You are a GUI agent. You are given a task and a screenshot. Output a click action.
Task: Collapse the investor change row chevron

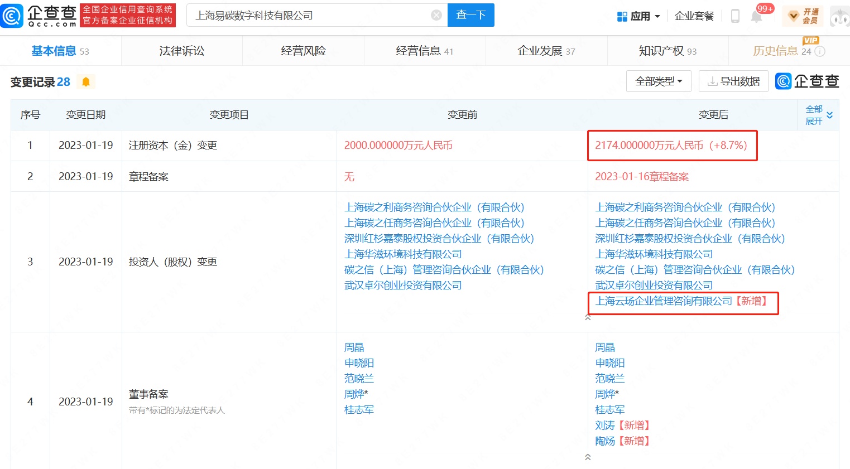(588, 317)
